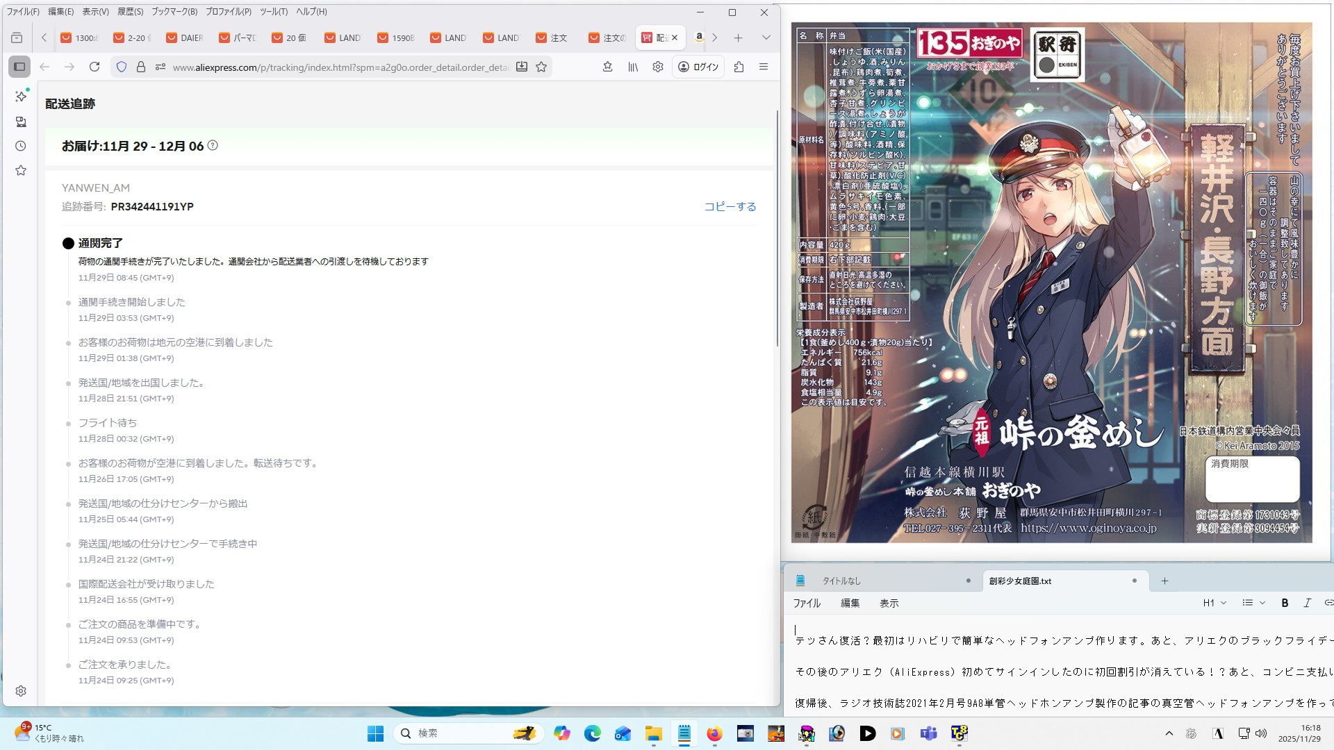Screen dimensions: 1334x750
Task: Open history clock icon in sidebar
Action: point(21,146)
